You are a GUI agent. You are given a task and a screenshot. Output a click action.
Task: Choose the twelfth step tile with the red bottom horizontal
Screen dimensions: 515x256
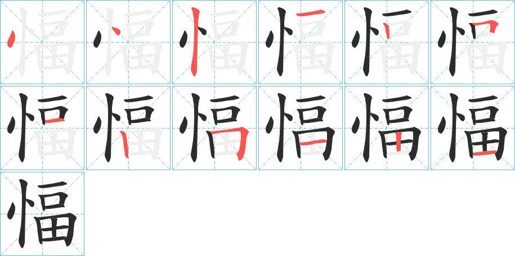pyautogui.click(x=472, y=128)
